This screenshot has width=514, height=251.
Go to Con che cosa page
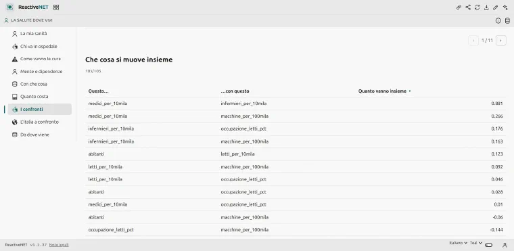tap(40, 84)
